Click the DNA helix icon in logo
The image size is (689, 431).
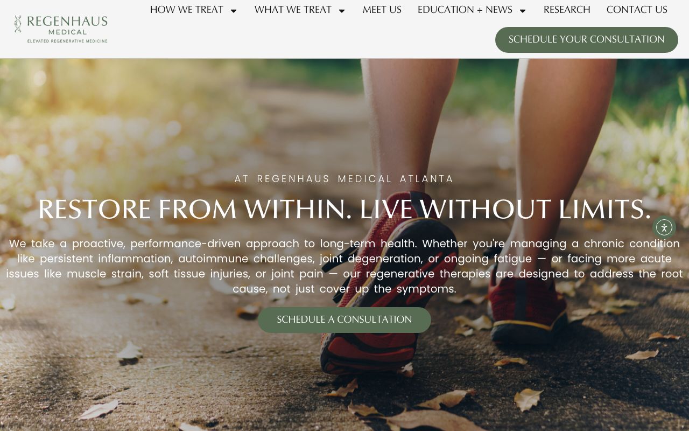tap(18, 24)
